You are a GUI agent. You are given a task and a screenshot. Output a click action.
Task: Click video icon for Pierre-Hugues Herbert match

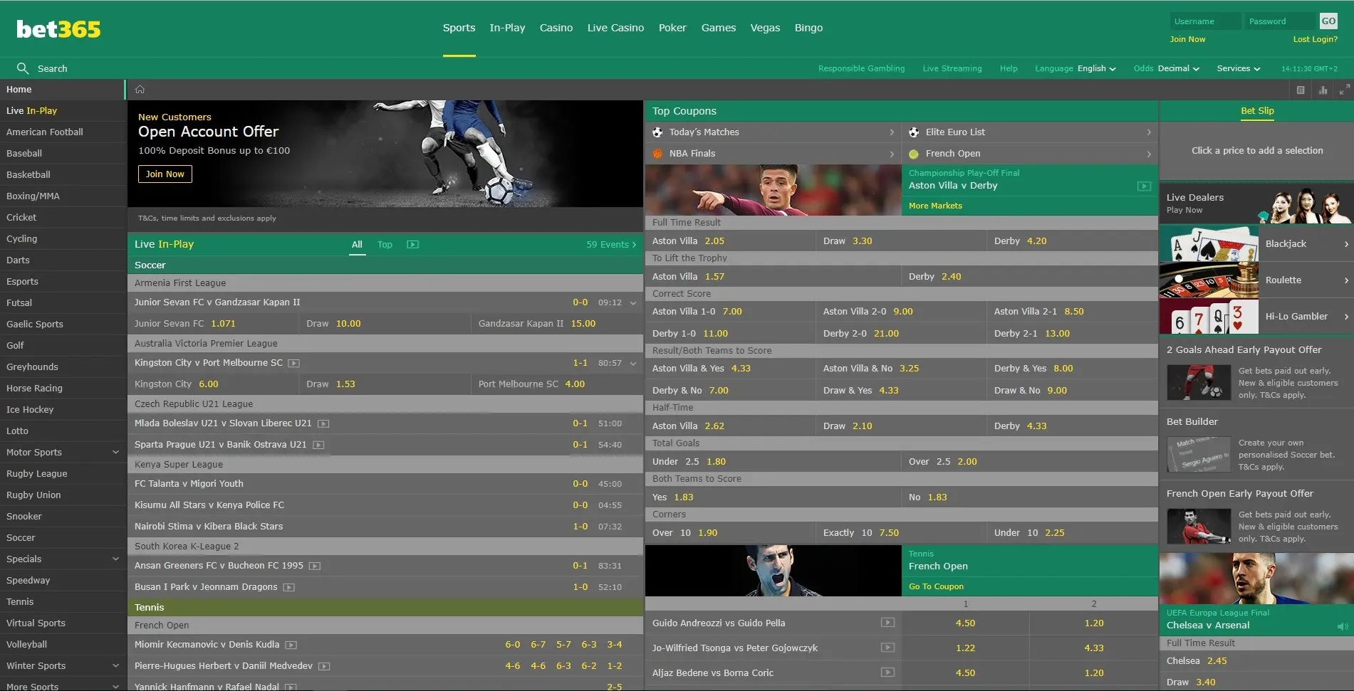[324, 666]
